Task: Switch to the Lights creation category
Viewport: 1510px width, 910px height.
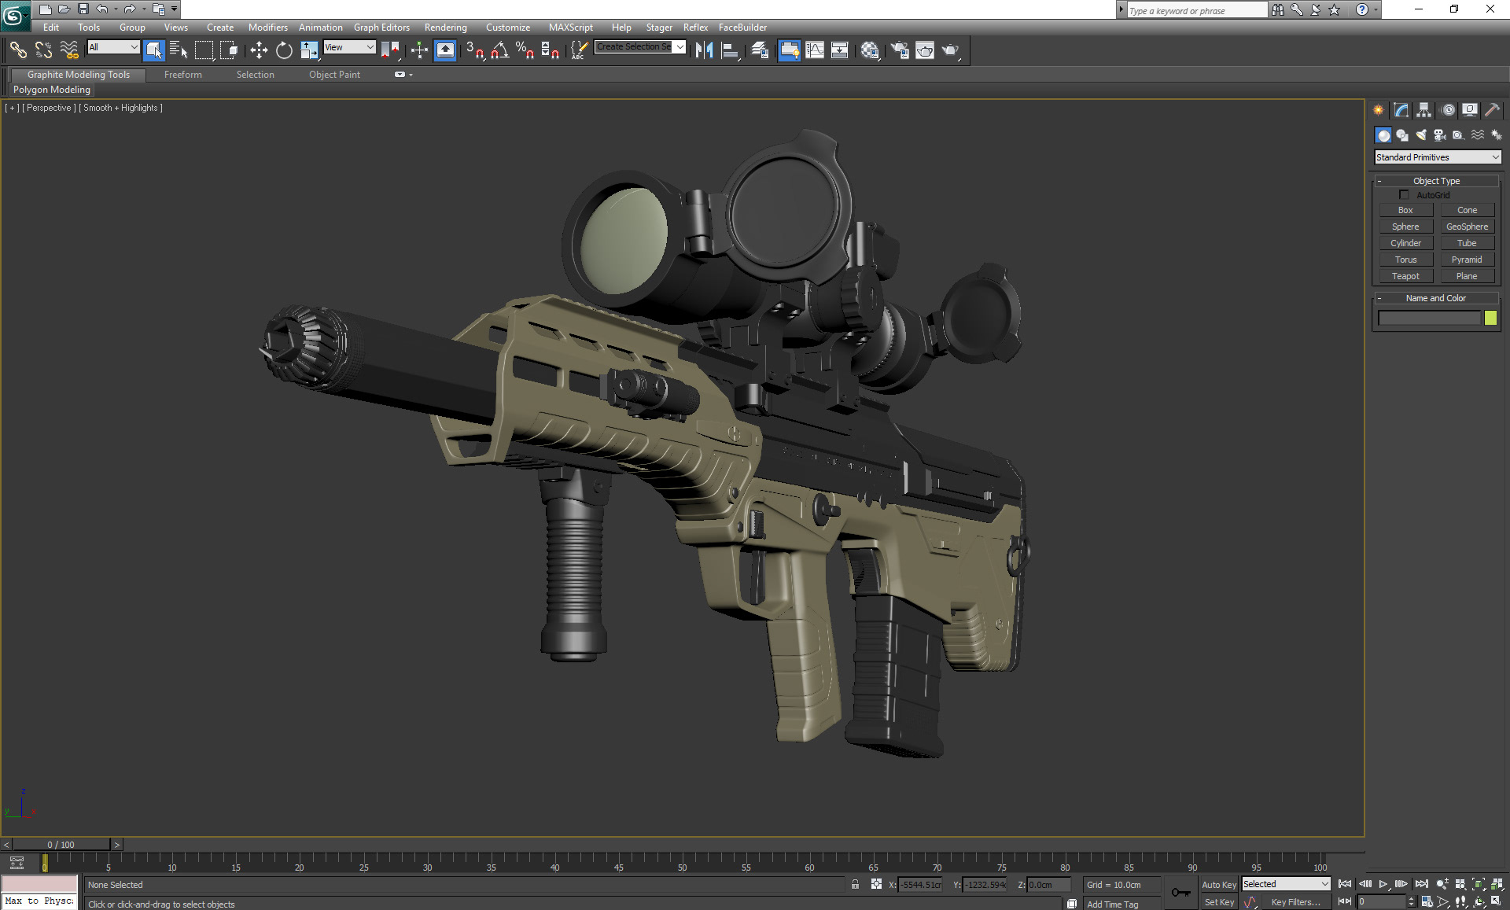Action: pyautogui.click(x=1421, y=134)
